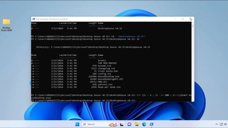
Task: Click the 'MMQ.dll' file name
Action: tap(103, 82)
